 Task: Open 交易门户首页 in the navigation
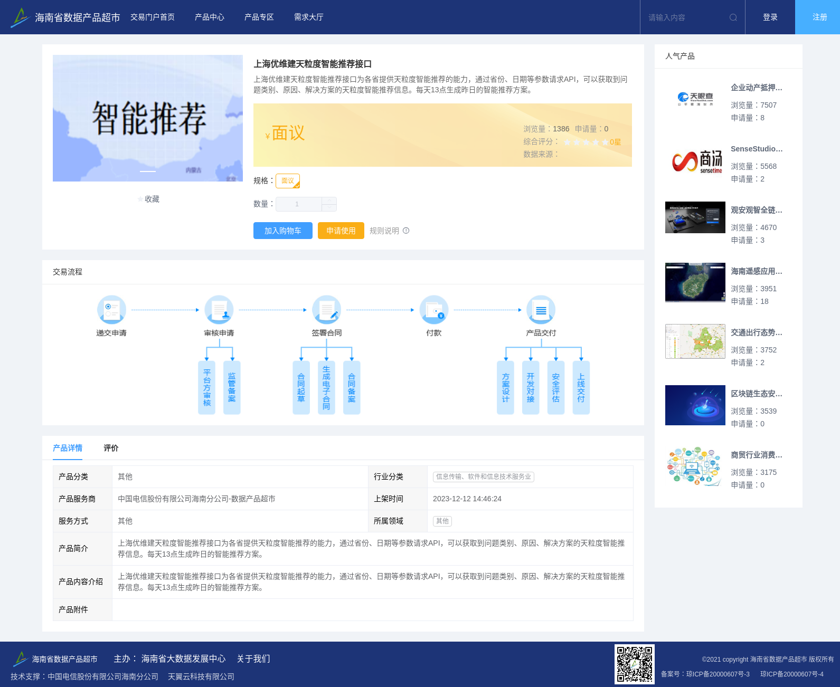click(x=153, y=17)
